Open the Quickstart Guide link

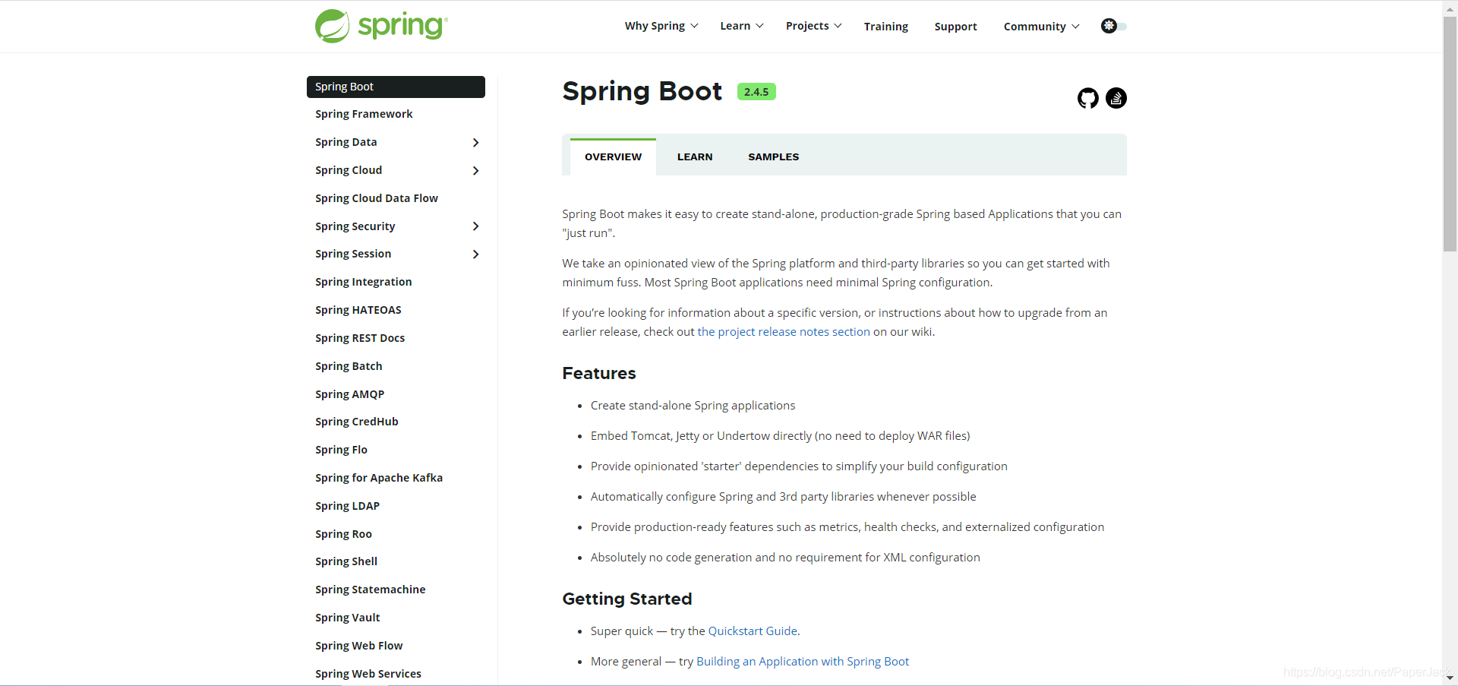[x=753, y=631]
